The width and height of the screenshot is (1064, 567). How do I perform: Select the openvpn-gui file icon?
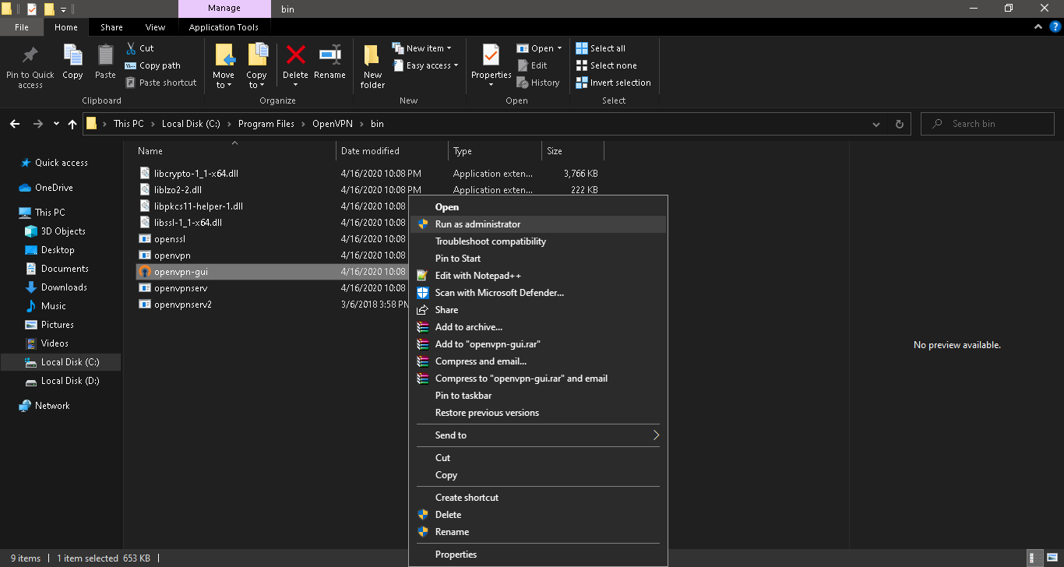coord(144,272)
